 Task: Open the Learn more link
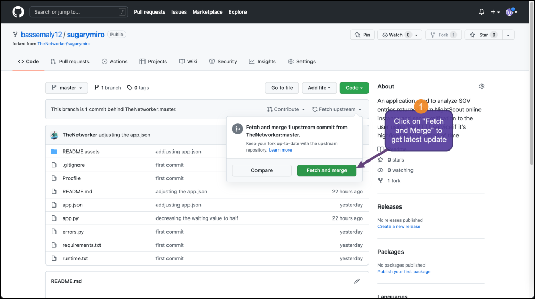click(280, 150)
